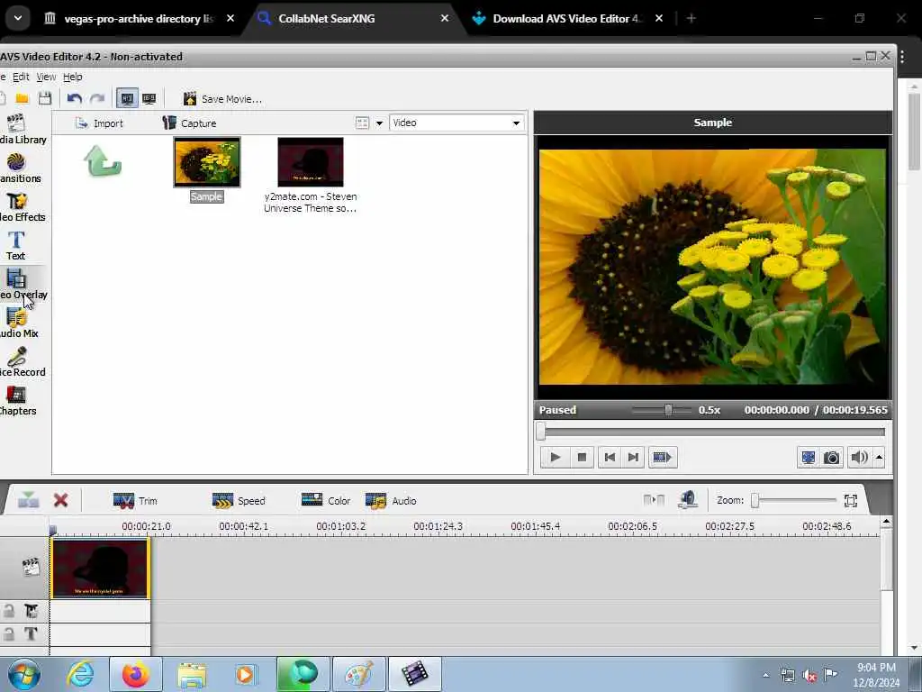
Task: Launch Internet Explorer from the taskbar
Action: 80,674
